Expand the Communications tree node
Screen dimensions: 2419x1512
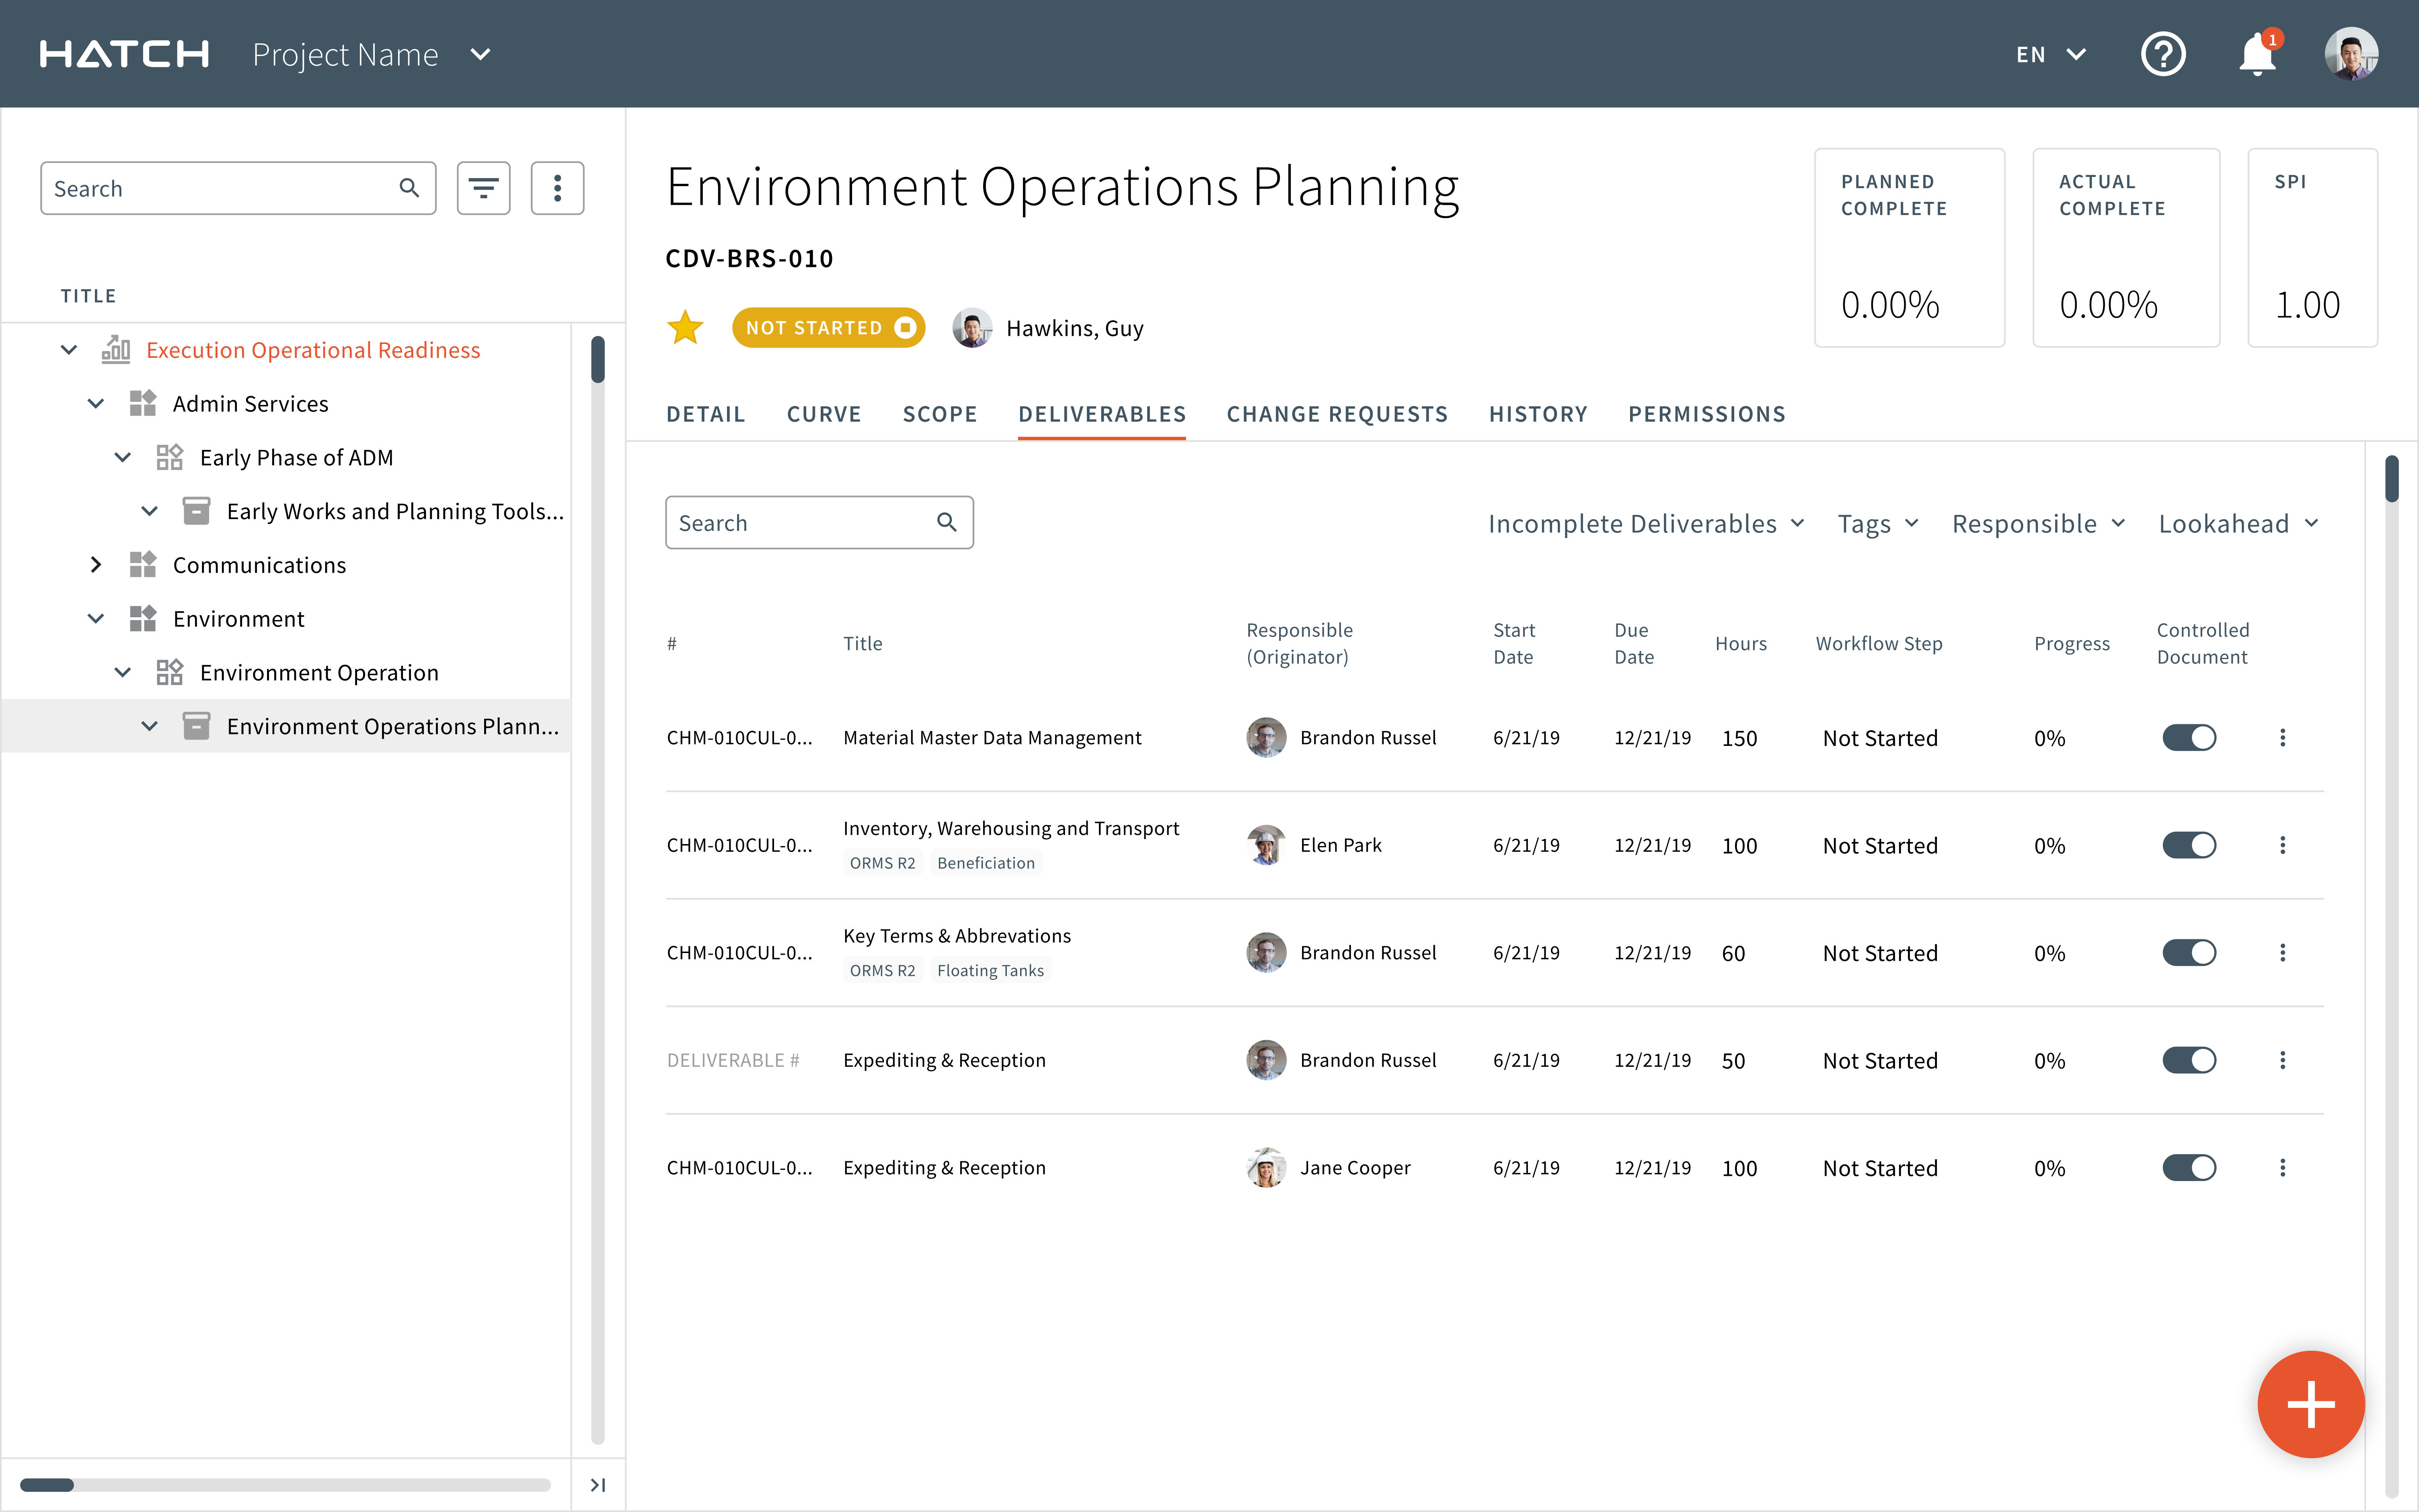(x=96, y=565)
